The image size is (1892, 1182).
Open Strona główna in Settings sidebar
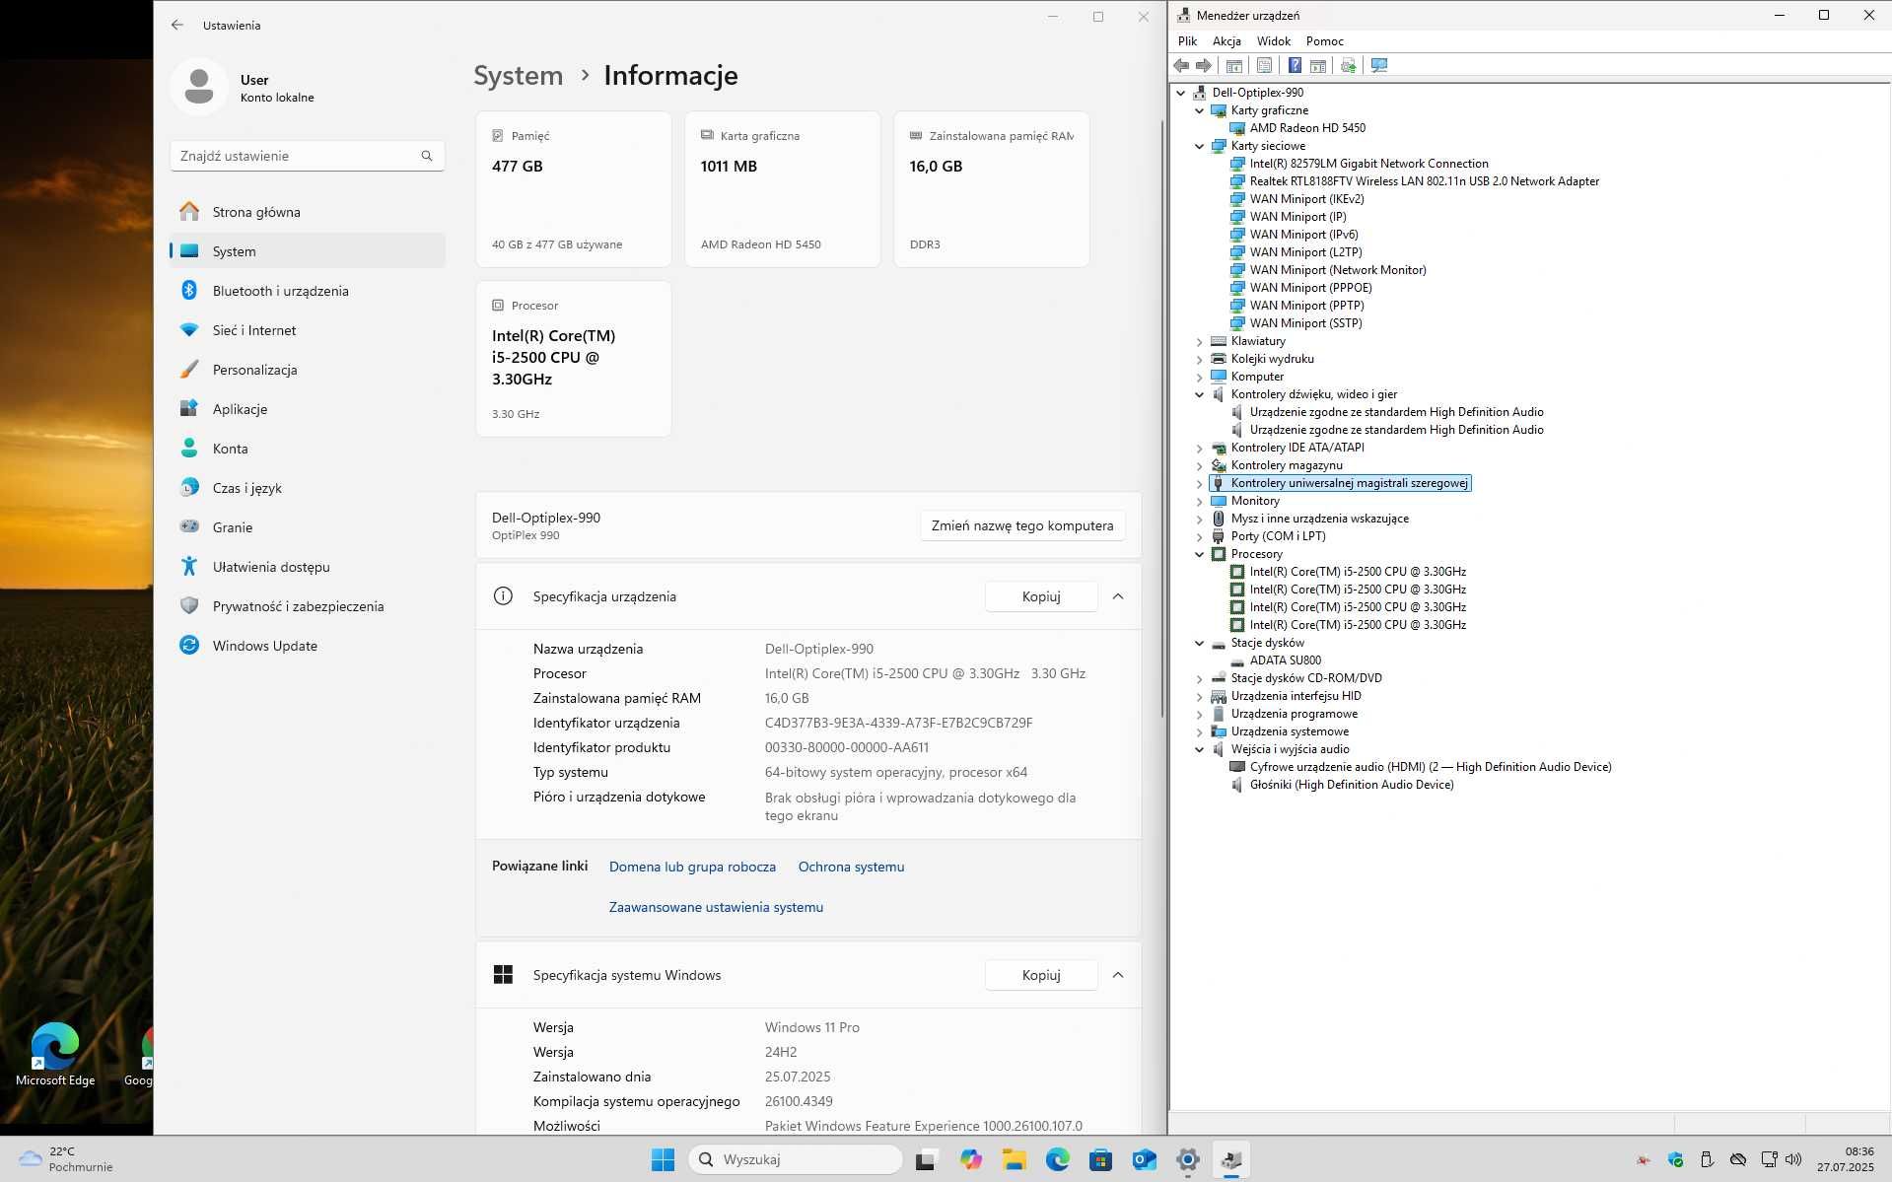[x=308, y=212]
